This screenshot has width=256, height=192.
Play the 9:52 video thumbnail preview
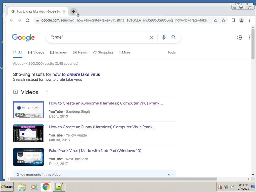pyautogui.click(x=28, y=109)
